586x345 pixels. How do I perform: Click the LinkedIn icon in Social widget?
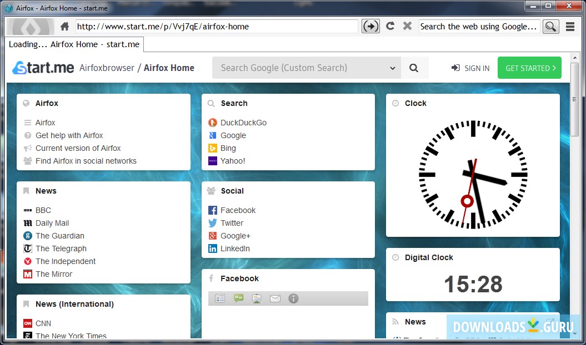[x=213, y=248]
